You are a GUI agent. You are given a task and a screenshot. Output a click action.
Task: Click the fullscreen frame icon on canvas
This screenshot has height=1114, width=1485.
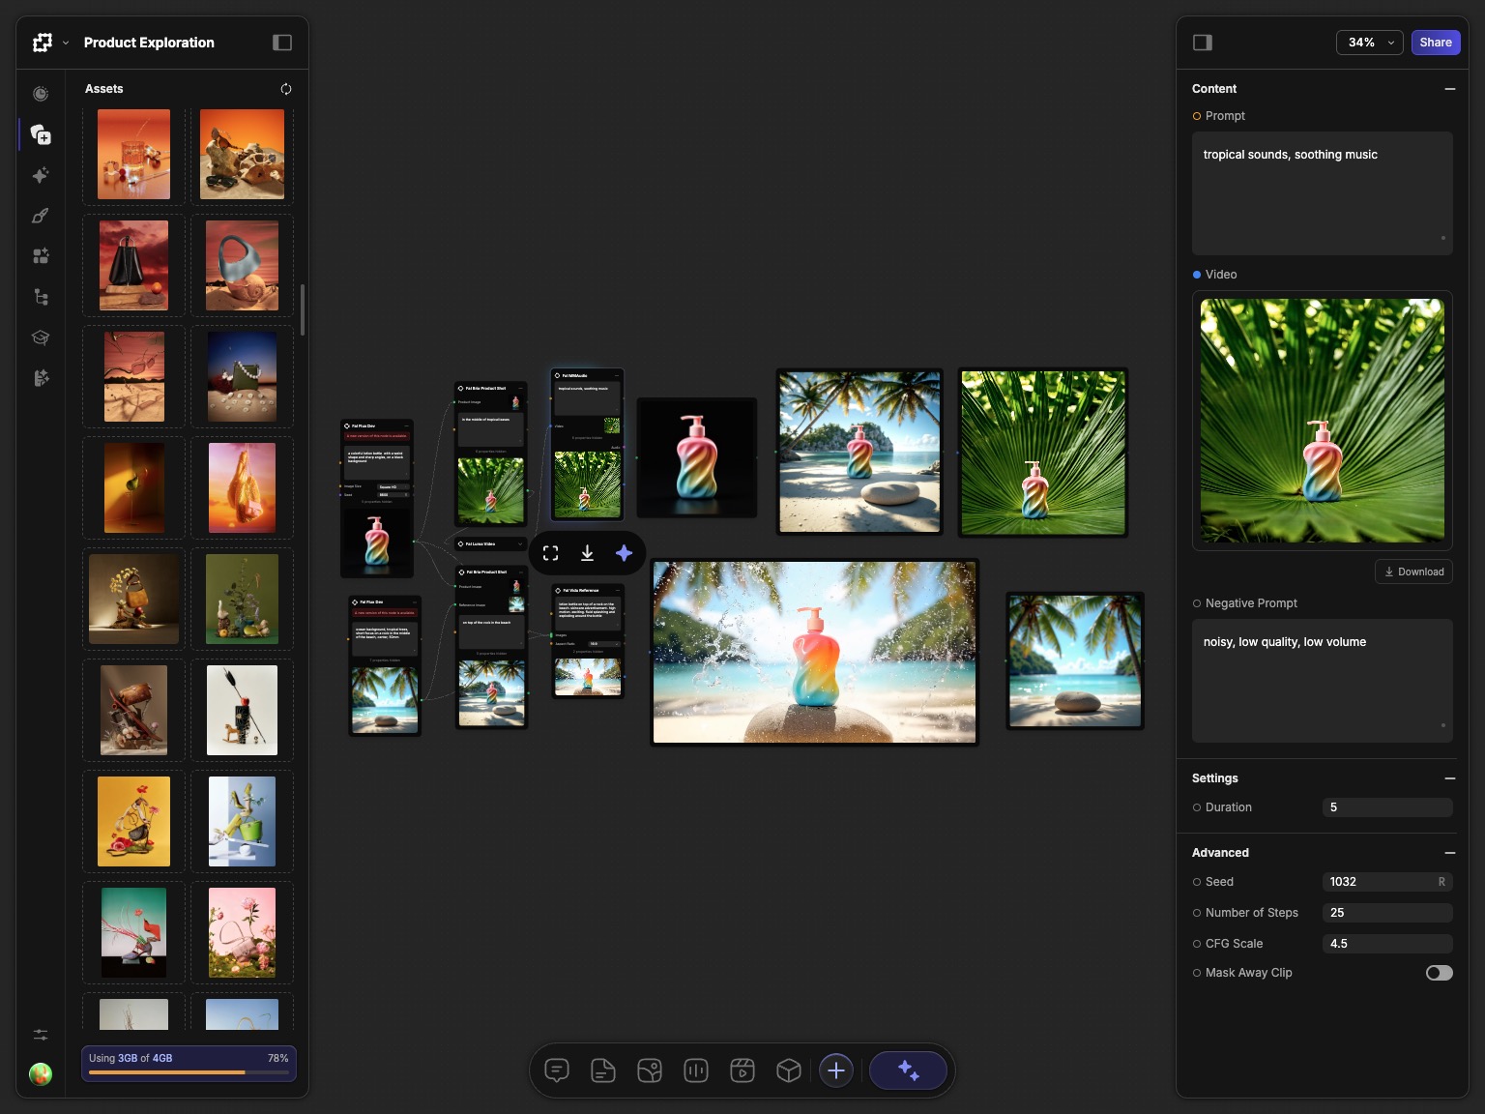(x=550, y=553)
